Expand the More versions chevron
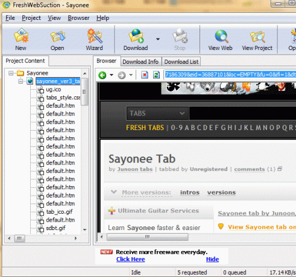This screenshot has width=296, height=277. coord(114,192)
